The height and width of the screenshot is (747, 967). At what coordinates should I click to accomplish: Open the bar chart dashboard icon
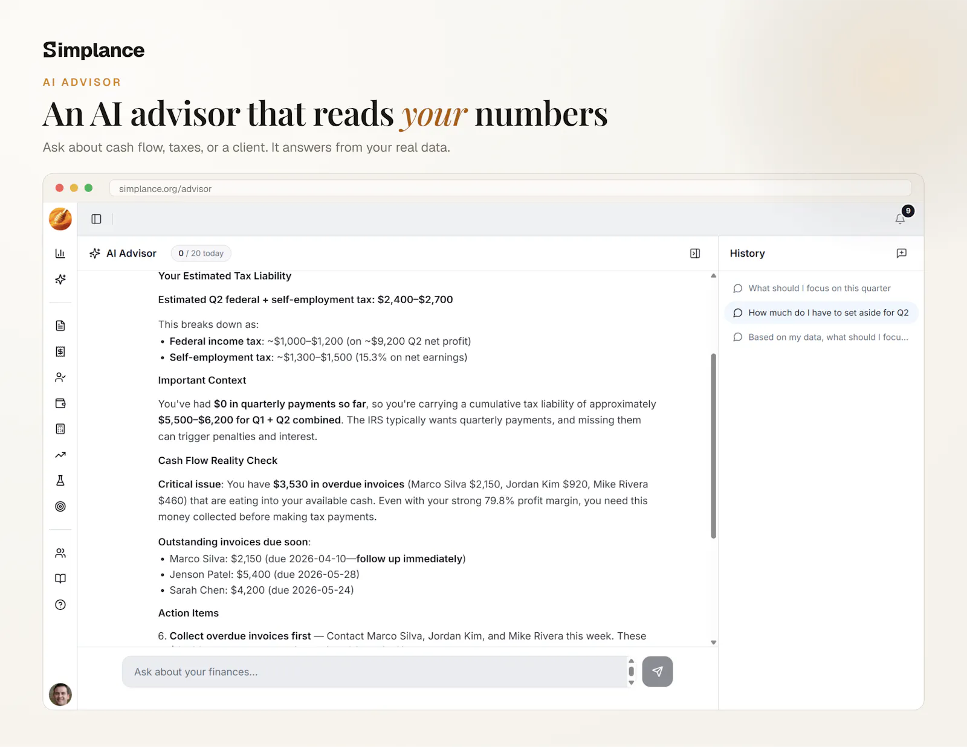(x=60, y=254)
